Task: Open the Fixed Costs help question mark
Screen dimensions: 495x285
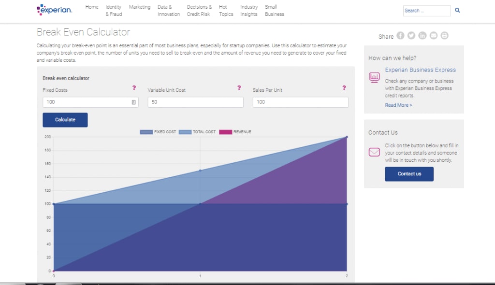Action: click(134, 88)
